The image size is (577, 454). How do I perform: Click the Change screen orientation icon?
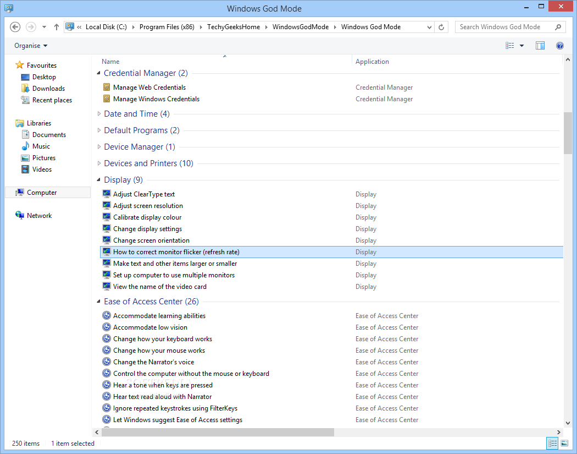pyautogui.click(x=107, y=240)
